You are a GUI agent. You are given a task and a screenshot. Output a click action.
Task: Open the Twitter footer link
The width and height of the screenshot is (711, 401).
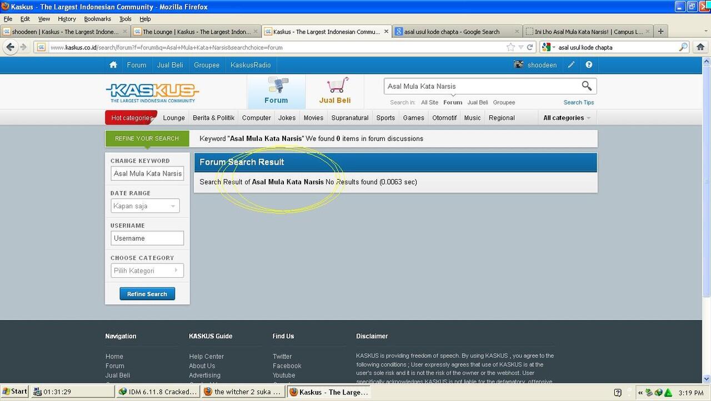(x=282, y=357)
